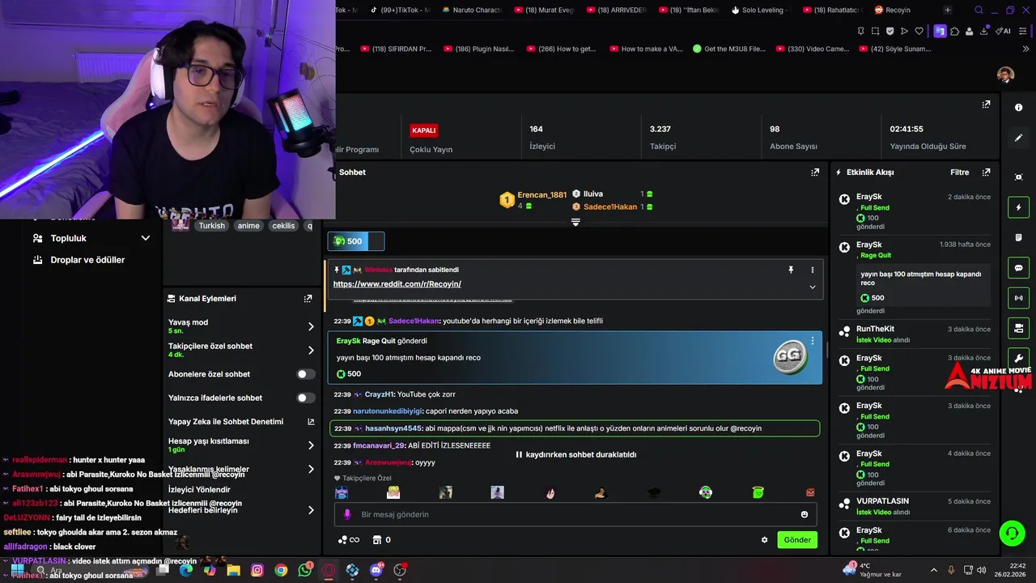
Task: Open the new browser tab plus button
Action: click(x=947, y=10)
